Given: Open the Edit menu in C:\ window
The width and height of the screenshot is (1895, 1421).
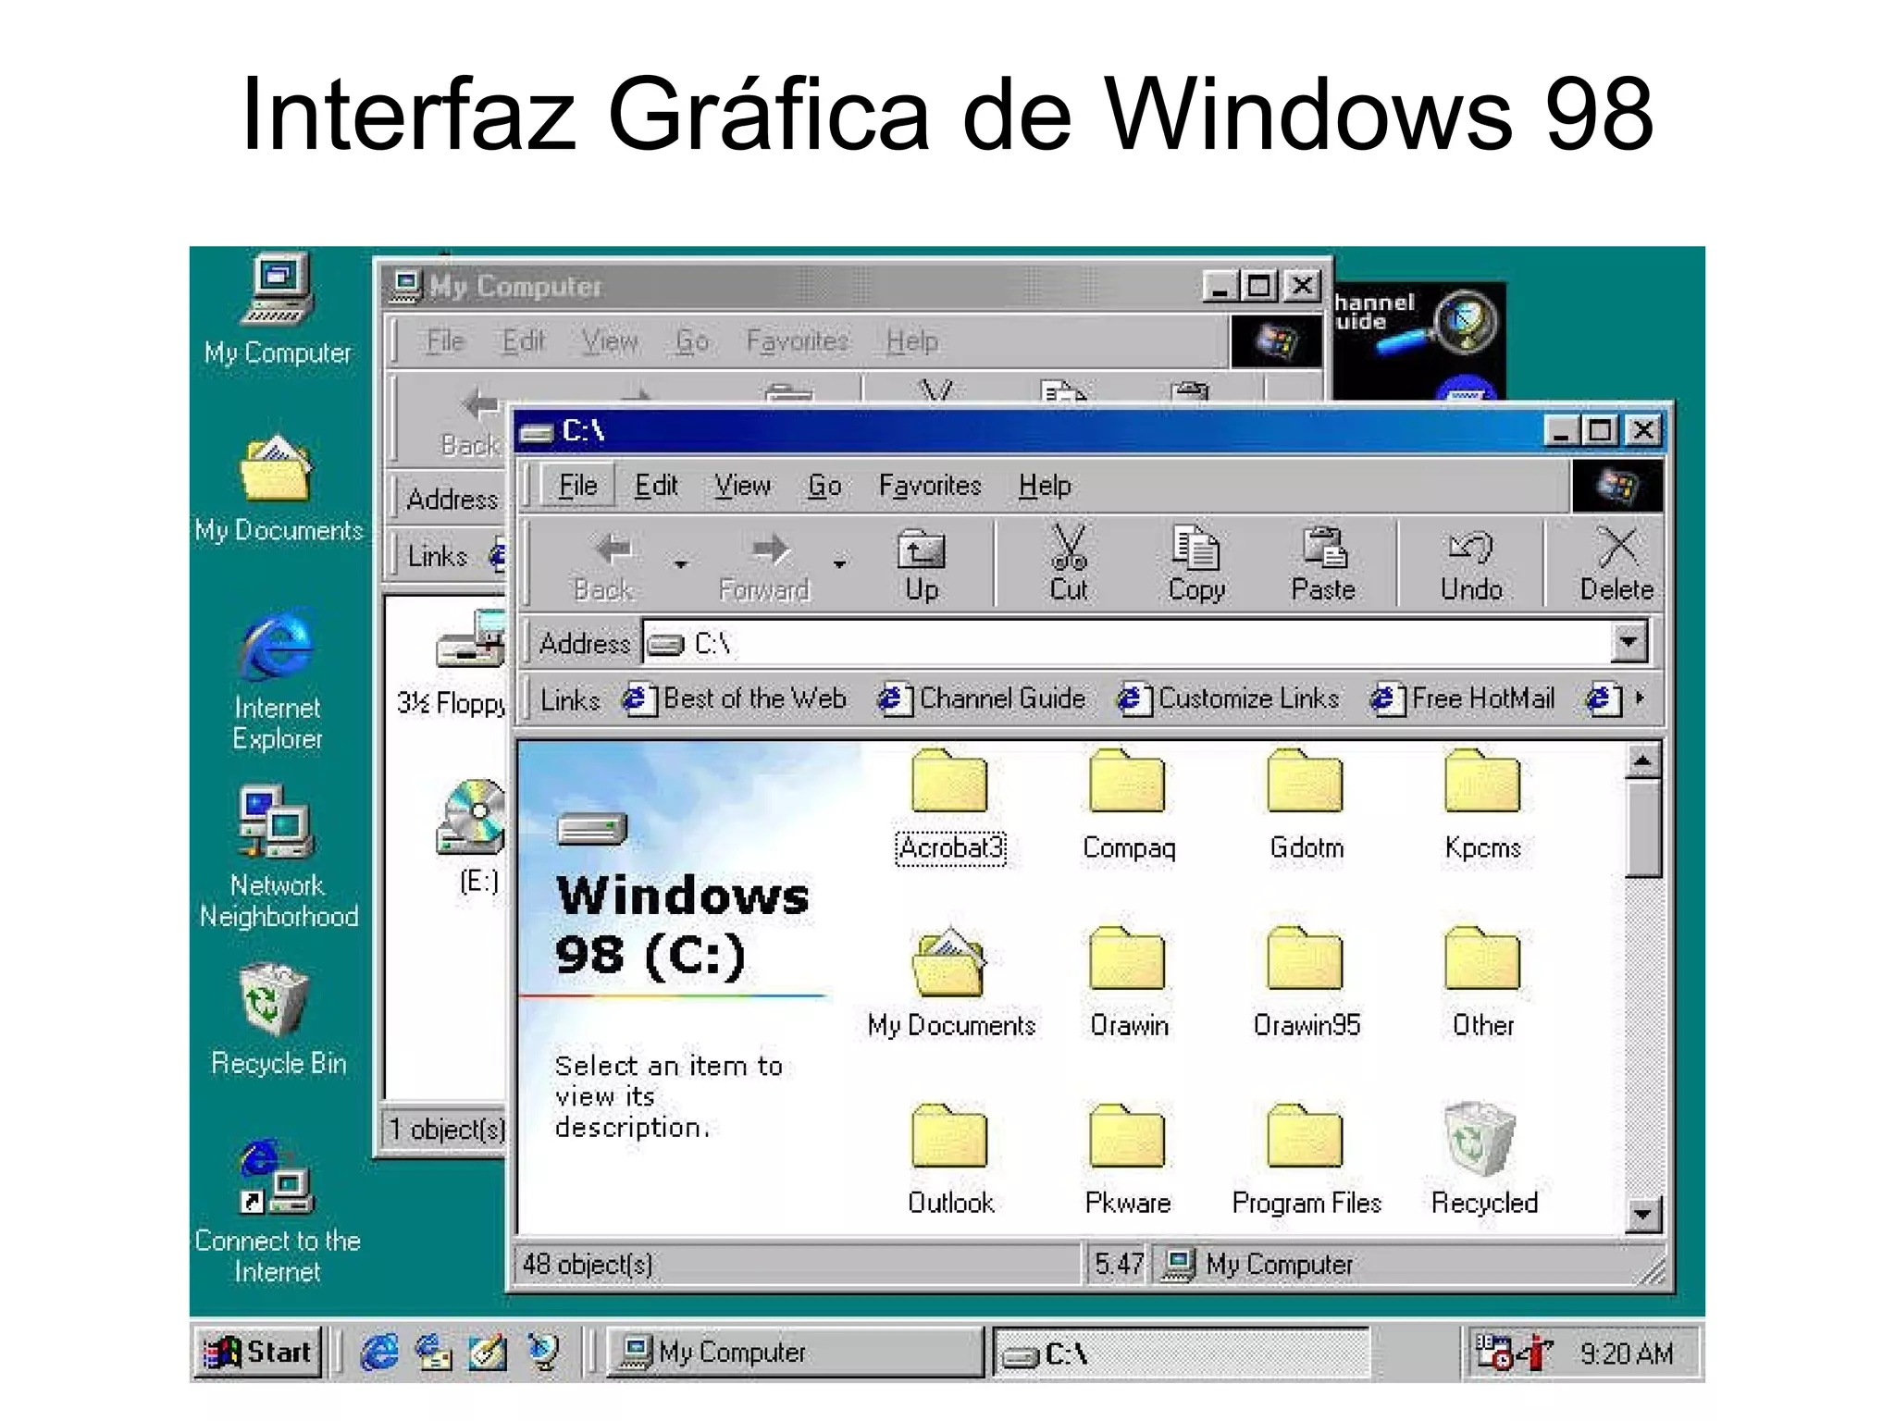Looking at the screenshot, I should (656, 486).
